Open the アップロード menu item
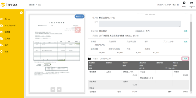Screen dimensions: 196x98 click(10, 26)
